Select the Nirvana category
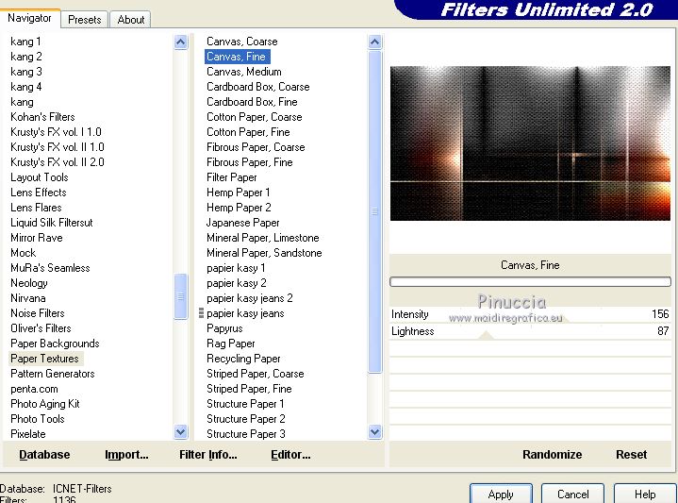 pyautogui.click(x=27, y=298)
